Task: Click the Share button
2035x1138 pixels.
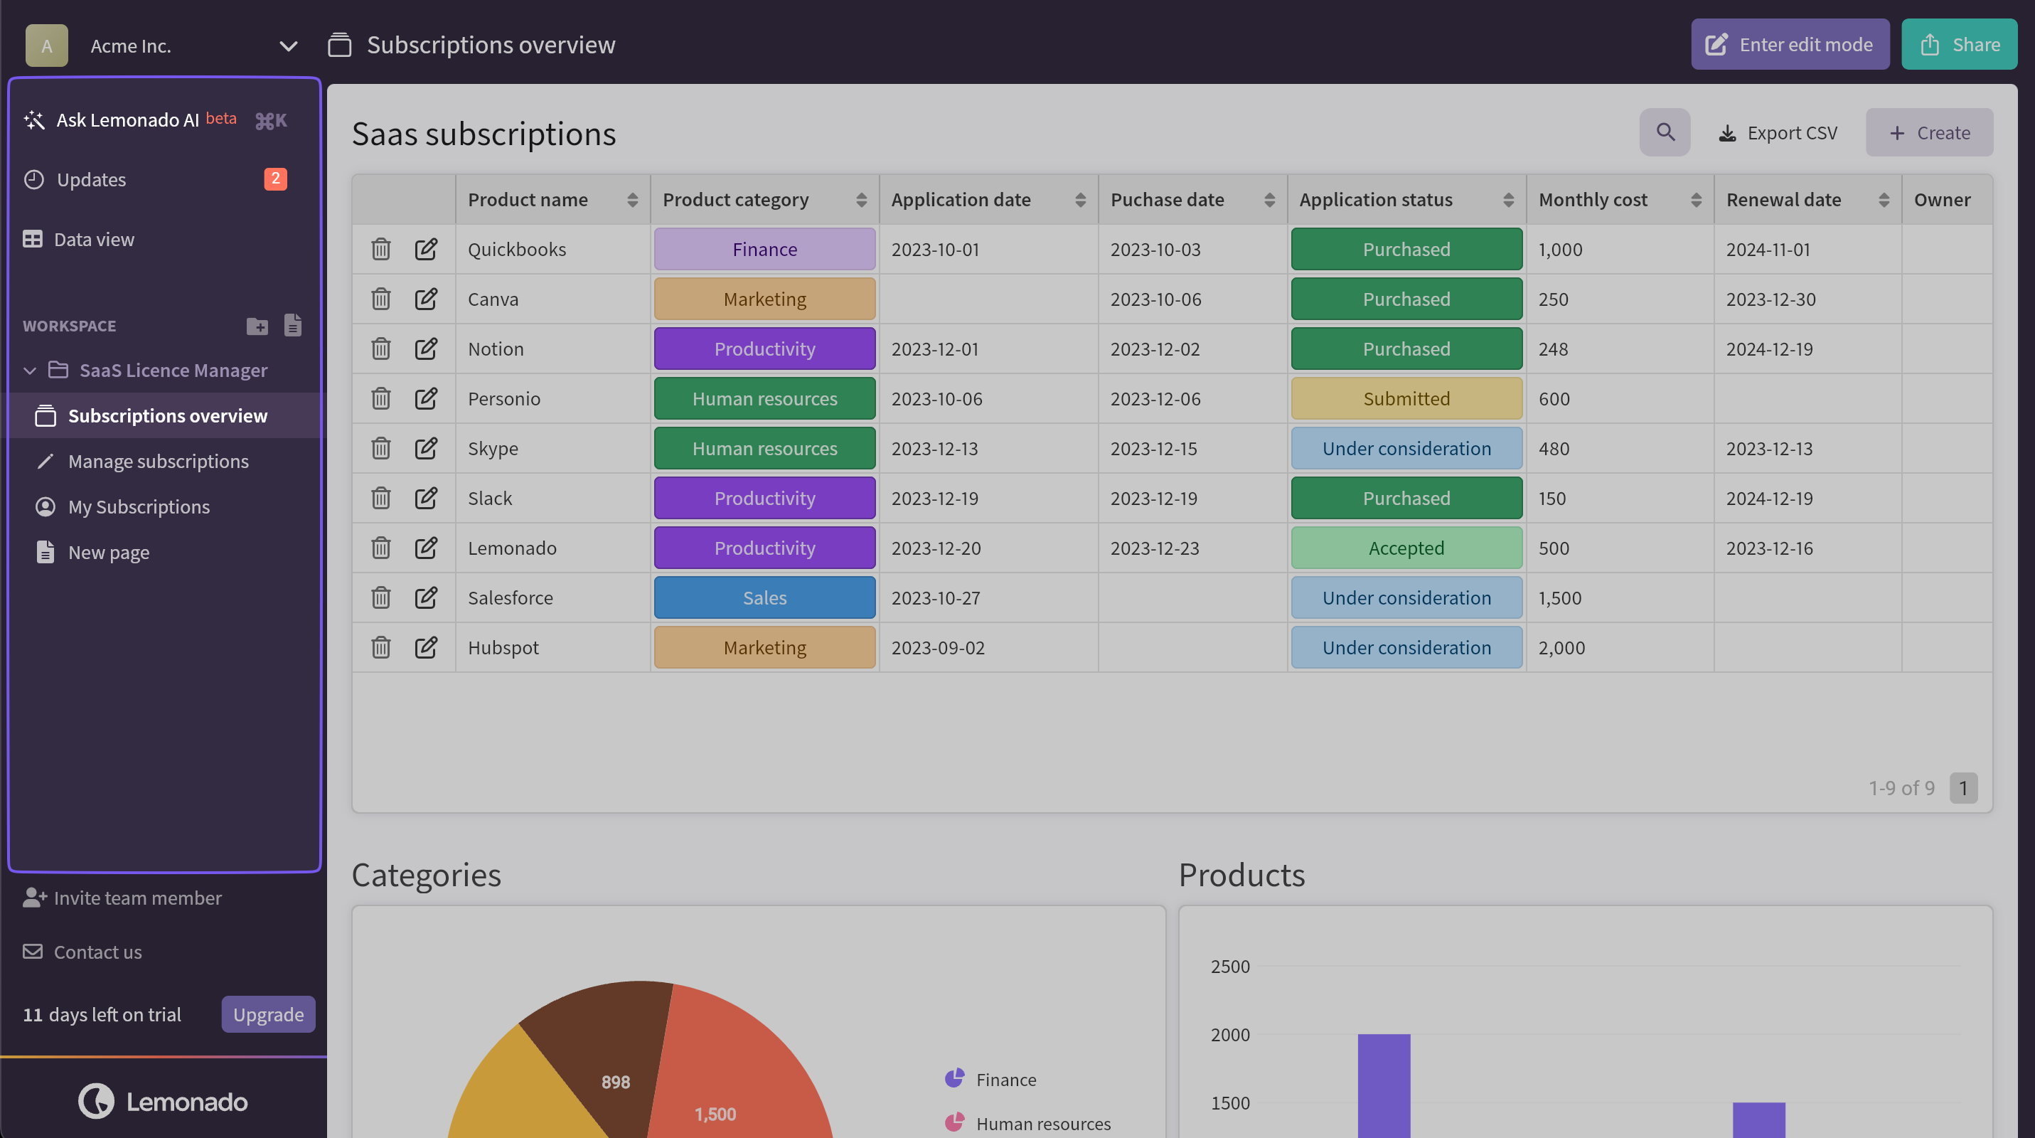Action: [1959, 44]
